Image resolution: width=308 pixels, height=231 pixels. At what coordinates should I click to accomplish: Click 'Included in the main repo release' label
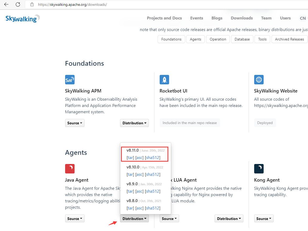click(x=190, y=123)
